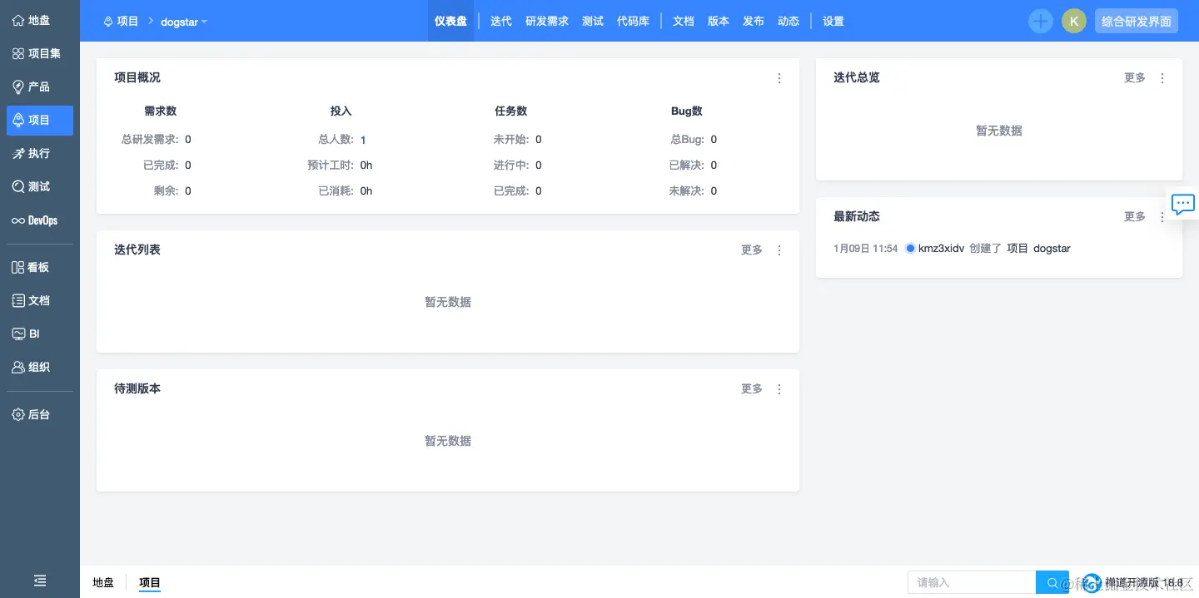Viewport: 1199px width, 598px height.
Task: Open the three-dot menu of 迭代总览
Action: pos(1162,78)
